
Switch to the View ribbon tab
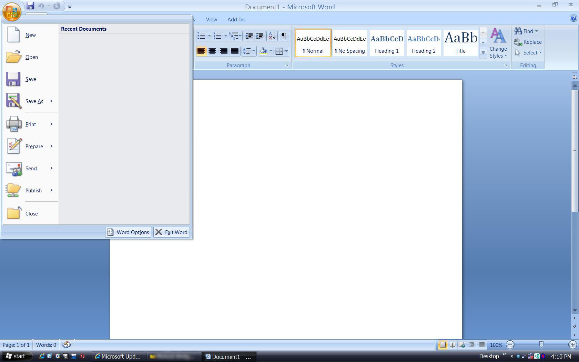point(211,20)
